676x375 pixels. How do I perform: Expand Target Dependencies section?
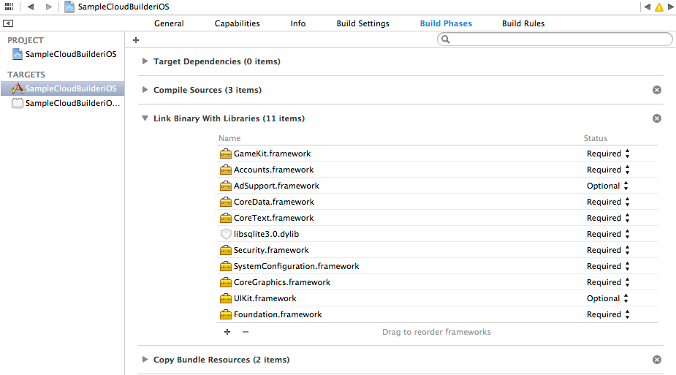click(145, 61)
